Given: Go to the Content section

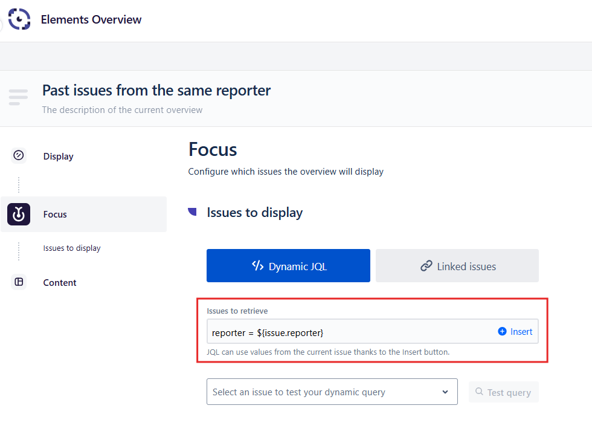Looking at the screenshot, I should tap(60, 283).
